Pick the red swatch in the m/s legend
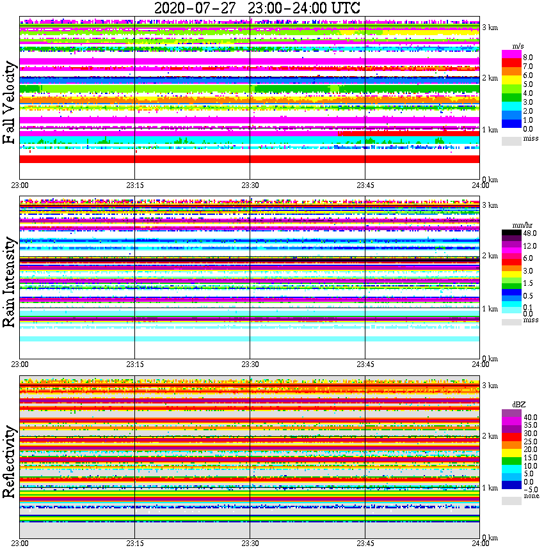This screenshot has height=555, width=544. (511, 63)
